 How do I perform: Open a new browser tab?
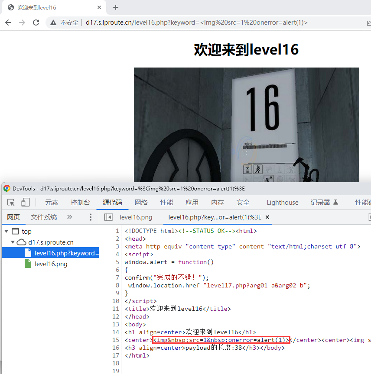[116, 7]
